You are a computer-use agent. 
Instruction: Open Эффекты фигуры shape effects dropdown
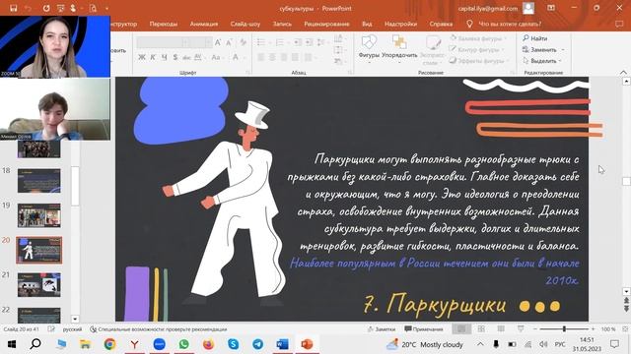point(479,61)
